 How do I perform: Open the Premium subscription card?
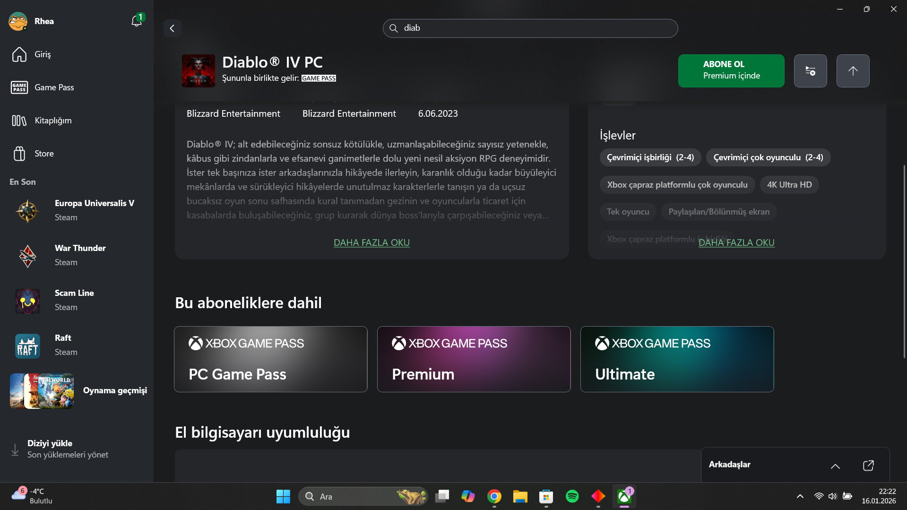click(x=474, y=359)
